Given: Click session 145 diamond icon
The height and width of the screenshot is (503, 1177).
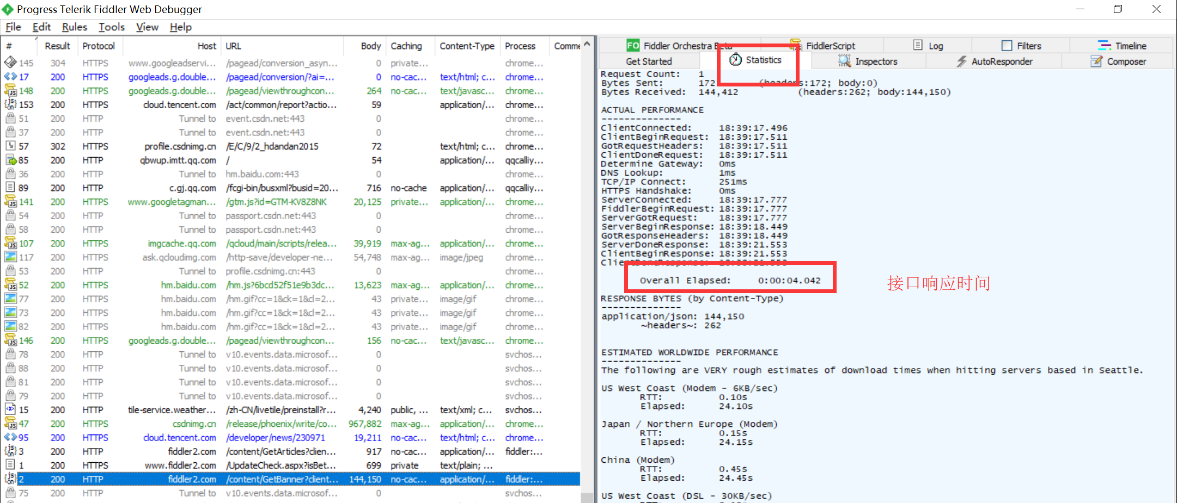Looking at the screenshot, I should click(x=10, y=63).
